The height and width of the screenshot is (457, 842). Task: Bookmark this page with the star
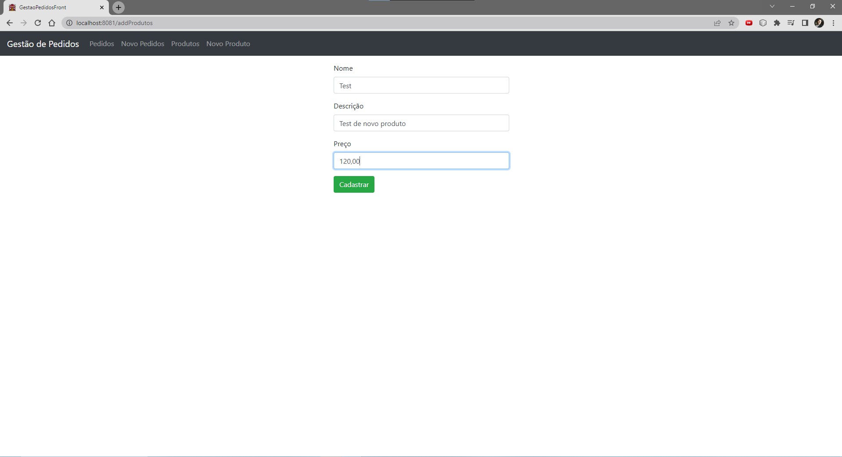coord(732,23)
